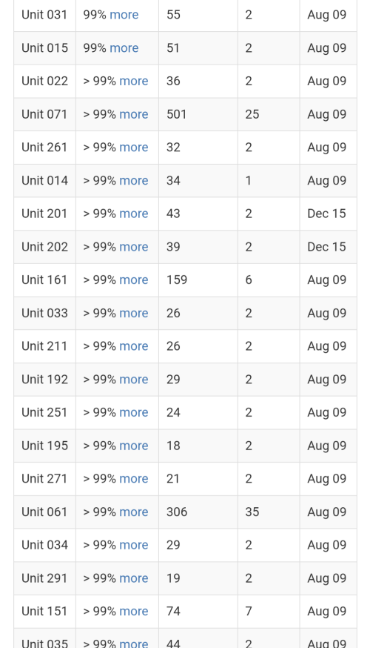The width and height of the screenshot is (370, 648).
Task: Open the more link for Unit 291
Action: pos(134,578)
